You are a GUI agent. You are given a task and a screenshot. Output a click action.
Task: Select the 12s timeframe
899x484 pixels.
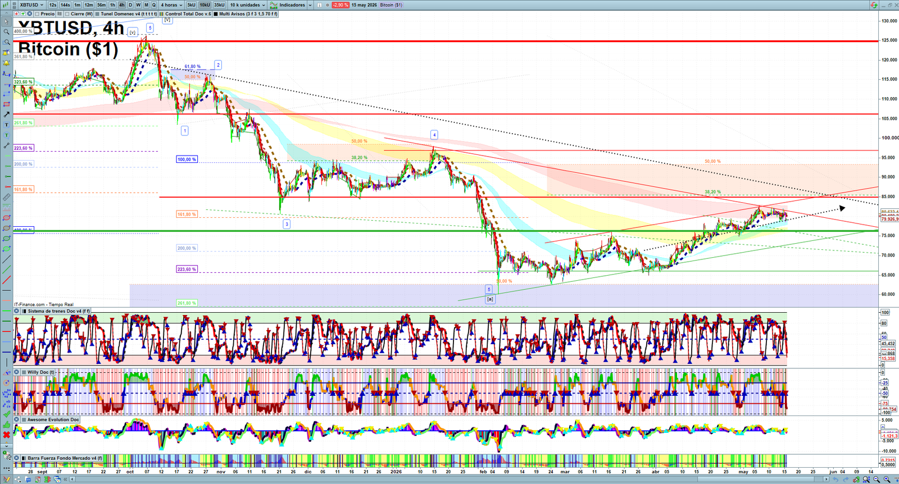pyautogui.click(x=52, y=5)
